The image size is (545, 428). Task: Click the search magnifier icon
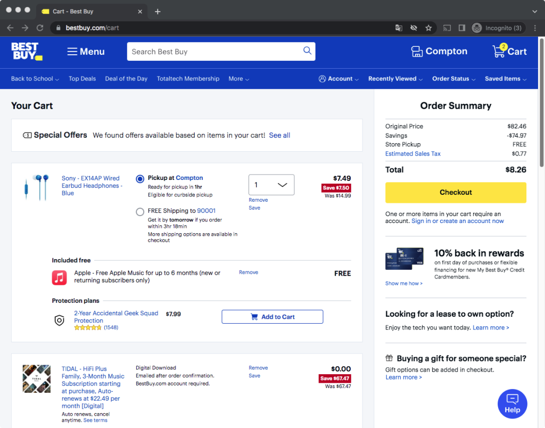307,51
